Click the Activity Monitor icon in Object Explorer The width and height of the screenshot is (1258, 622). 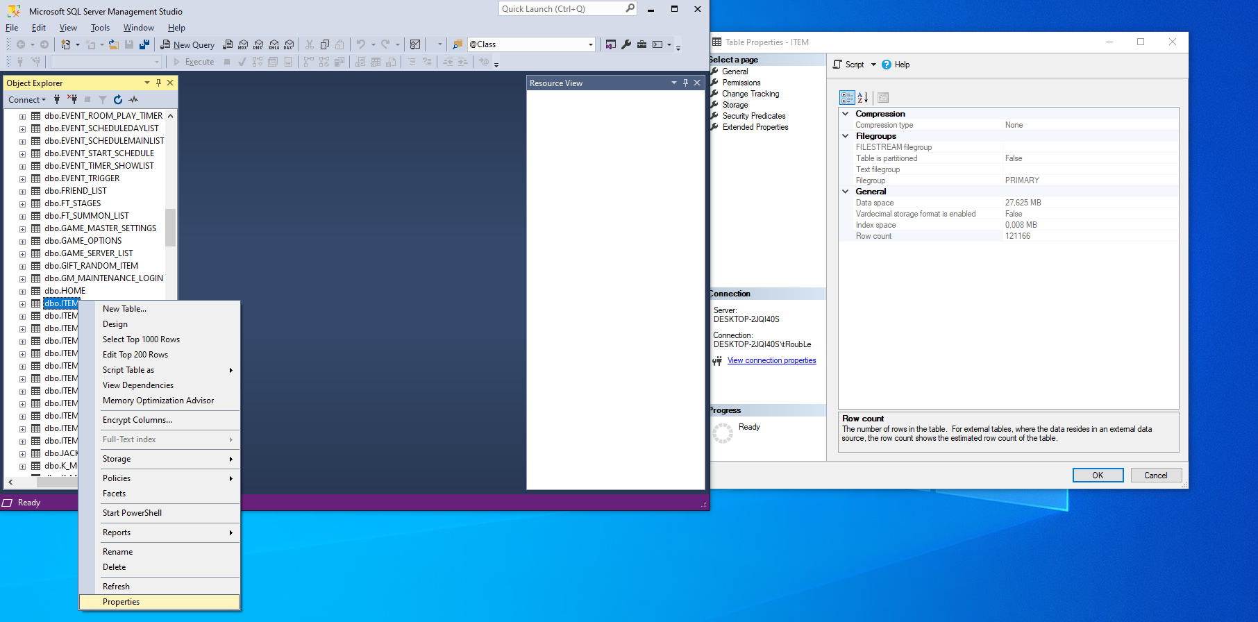point(133,100)
